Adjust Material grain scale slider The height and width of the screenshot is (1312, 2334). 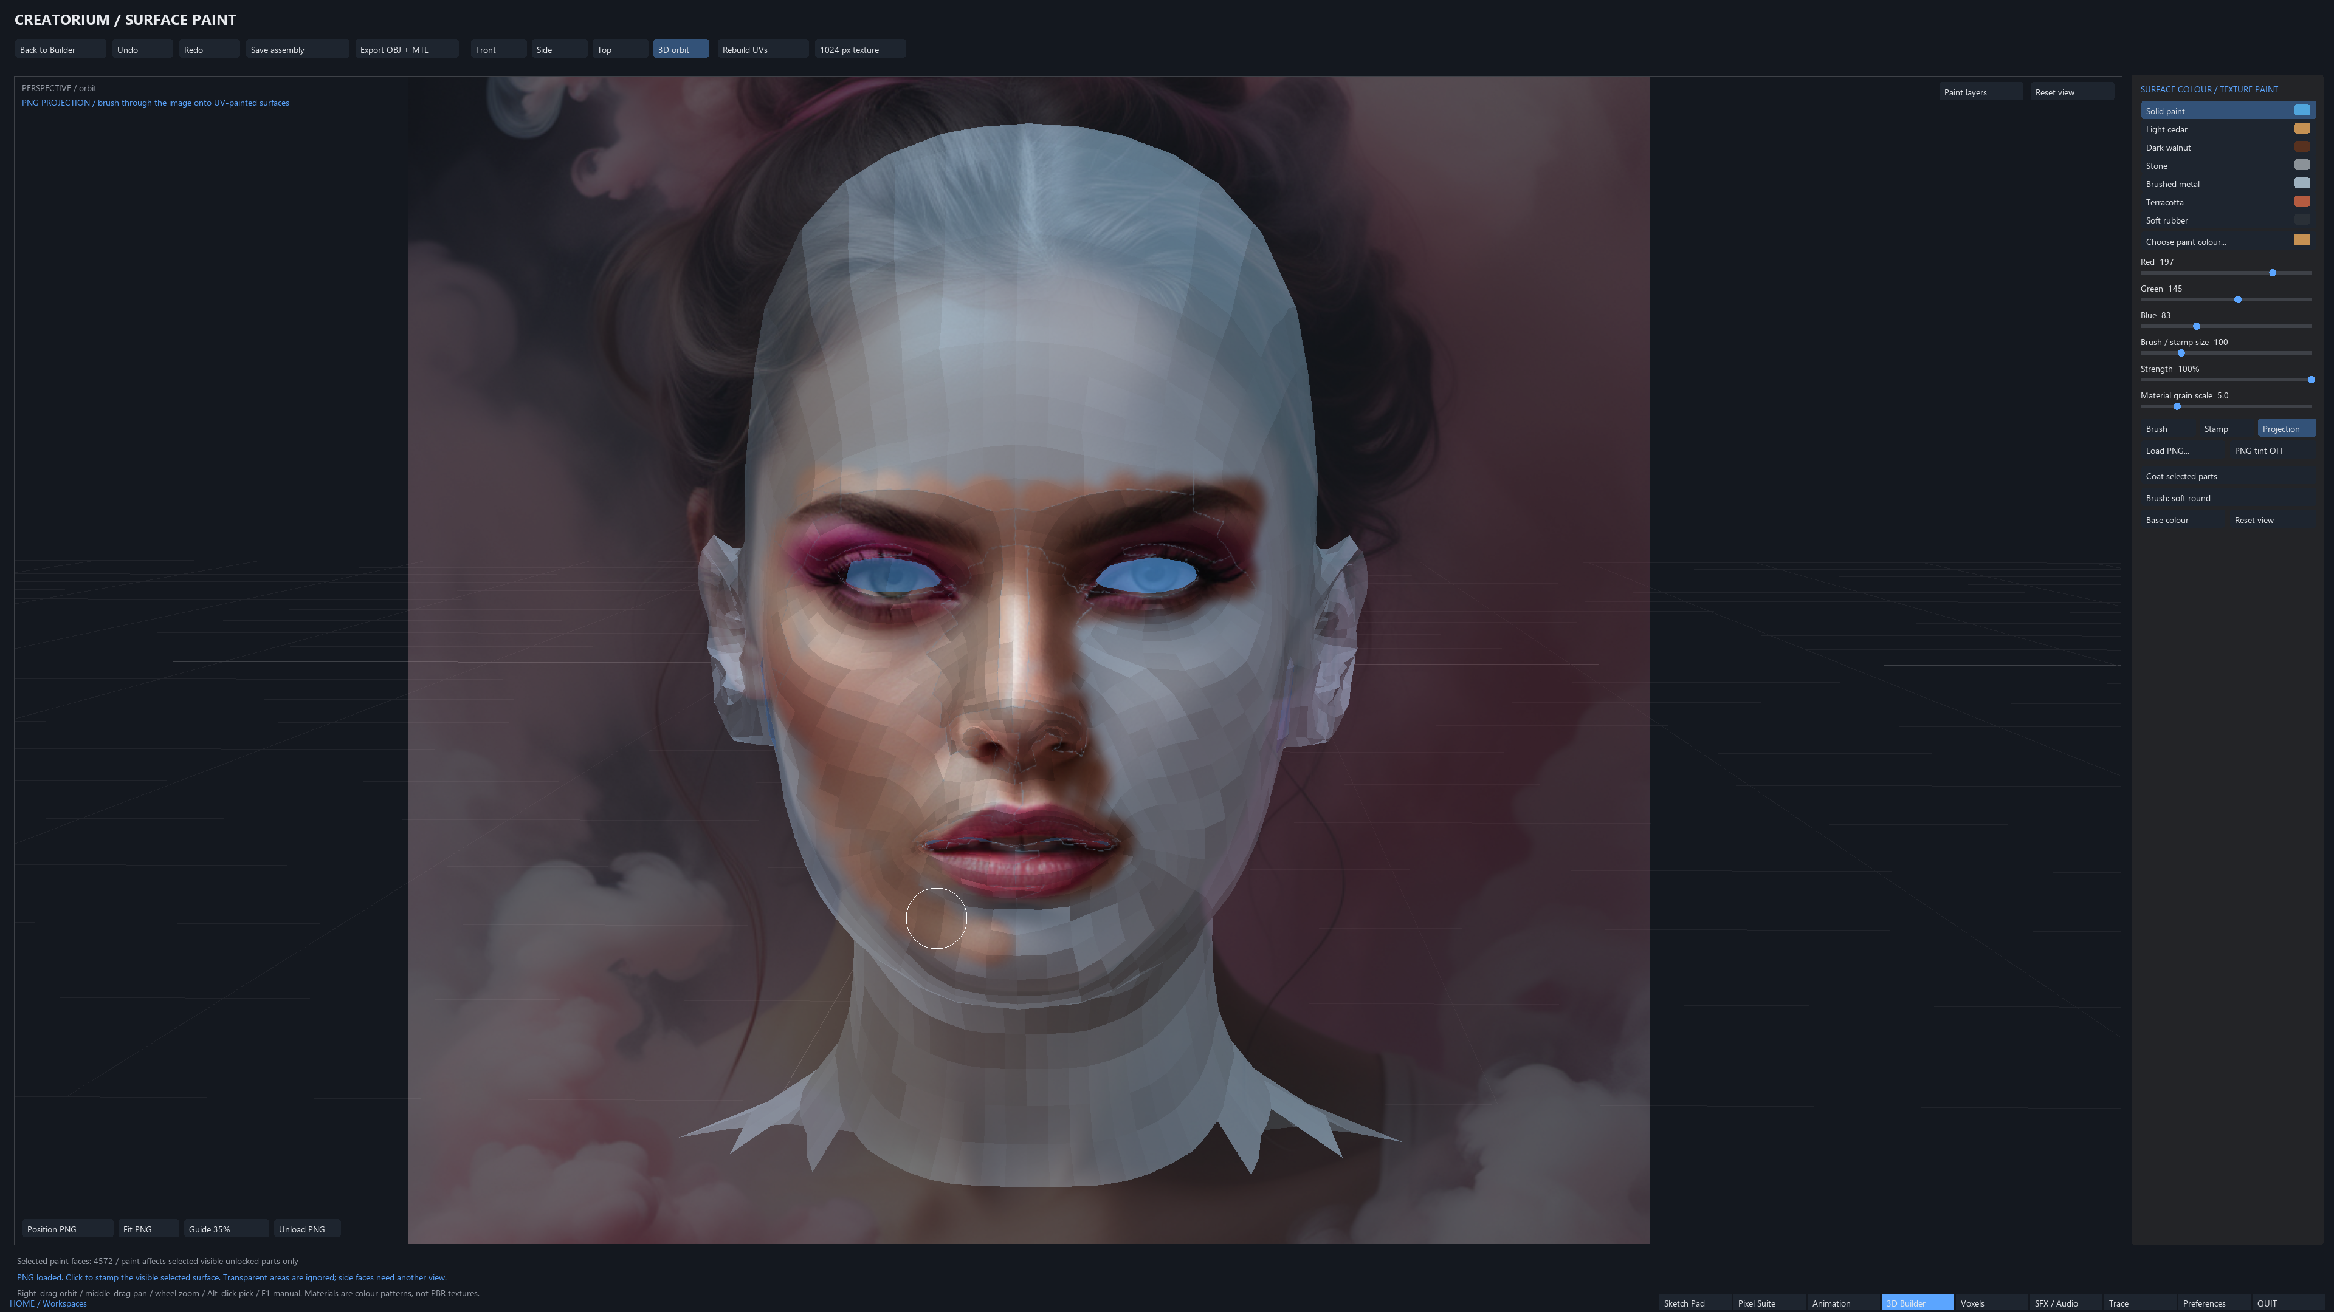coord(2225,406)
